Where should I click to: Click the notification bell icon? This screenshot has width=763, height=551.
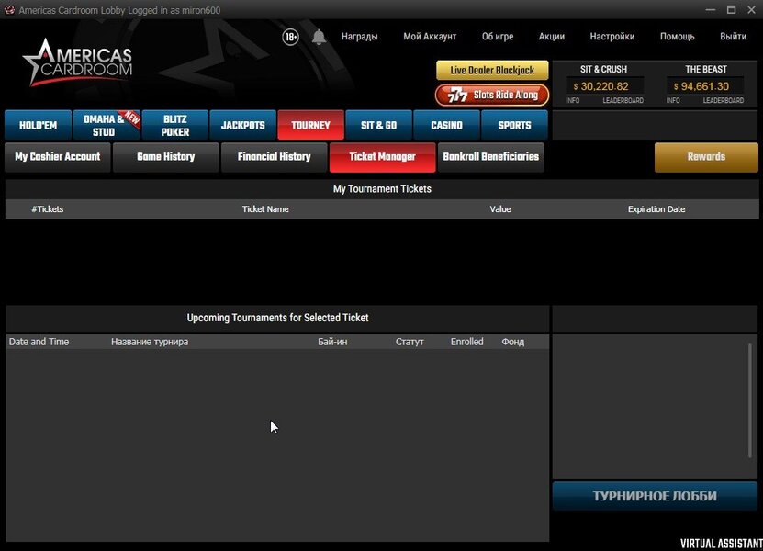click(319, 37)
